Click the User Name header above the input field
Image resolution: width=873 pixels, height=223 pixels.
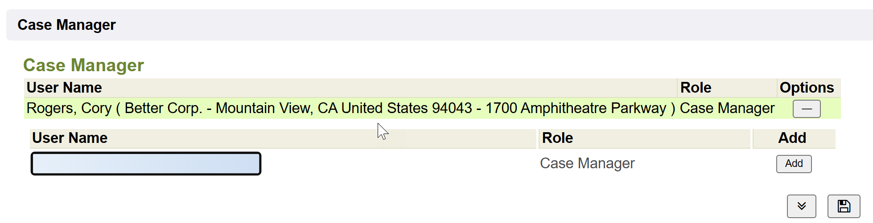coord(70,138)
